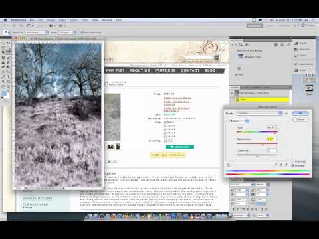
Task: Select the Brush tool
Action: pyautogui.click(x=8, y=58)
